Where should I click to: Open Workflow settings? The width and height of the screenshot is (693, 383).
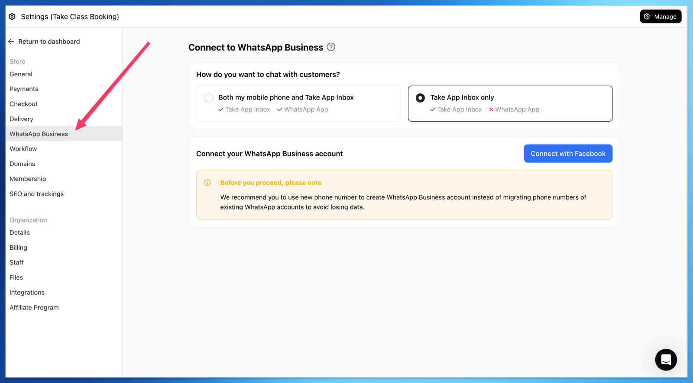[x=64, y=149]
